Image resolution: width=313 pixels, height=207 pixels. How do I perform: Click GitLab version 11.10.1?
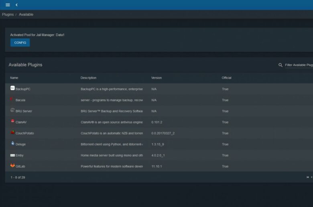click(x=156, y=166)
